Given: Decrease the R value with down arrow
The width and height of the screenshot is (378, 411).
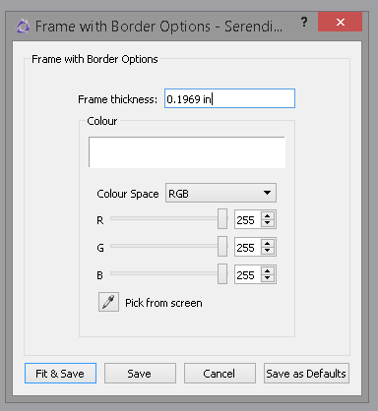Looking at the screenshot, I should (268, 223).
